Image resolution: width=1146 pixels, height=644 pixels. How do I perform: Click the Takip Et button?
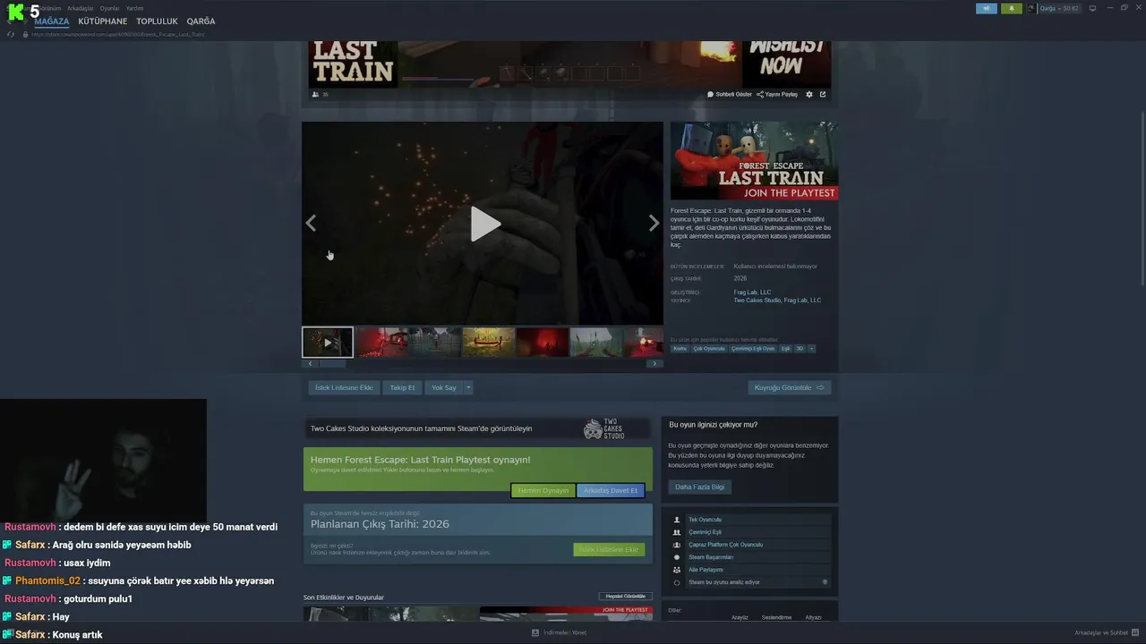tap(402, 388)
